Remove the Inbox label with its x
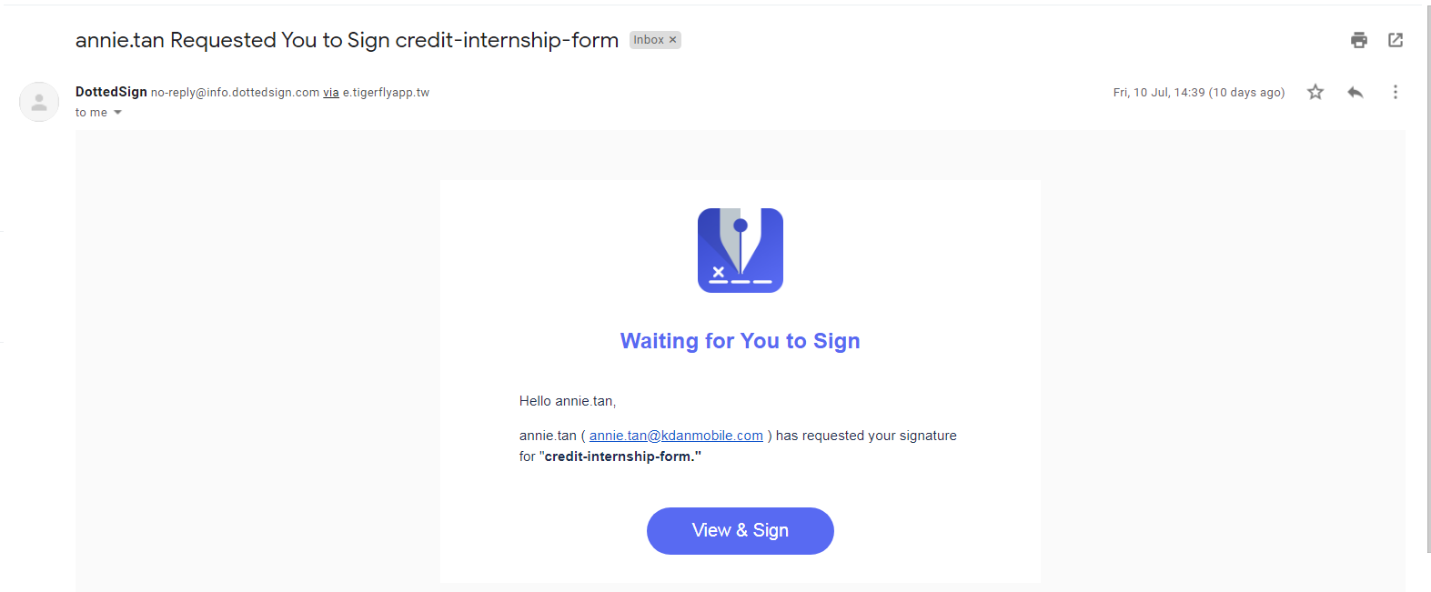Screen dimensions: 1431x592 coord(673,40)
